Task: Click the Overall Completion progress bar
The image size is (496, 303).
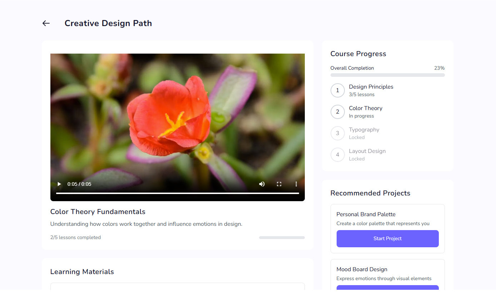Action: (x=387, y=75)
